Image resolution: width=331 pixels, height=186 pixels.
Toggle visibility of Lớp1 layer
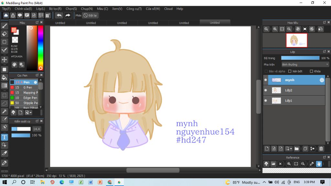point(266,101)
